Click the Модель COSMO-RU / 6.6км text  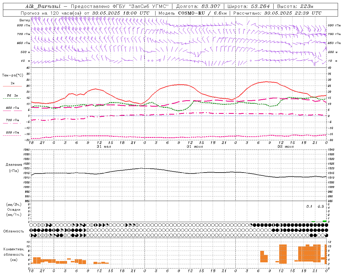[192, 13]
